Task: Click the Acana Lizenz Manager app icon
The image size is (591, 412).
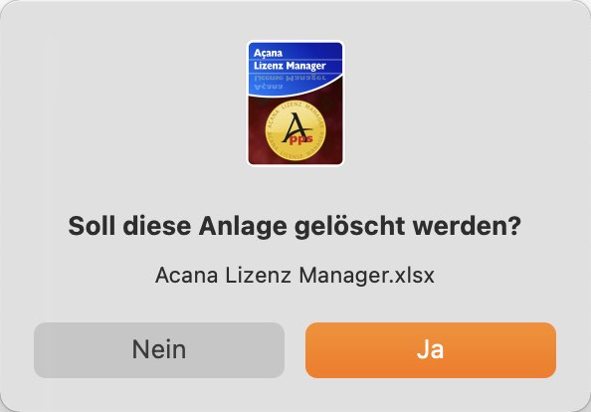Action: click(295, 103)
